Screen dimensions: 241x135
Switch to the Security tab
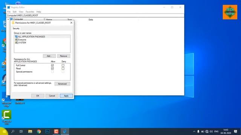[16, 28]
